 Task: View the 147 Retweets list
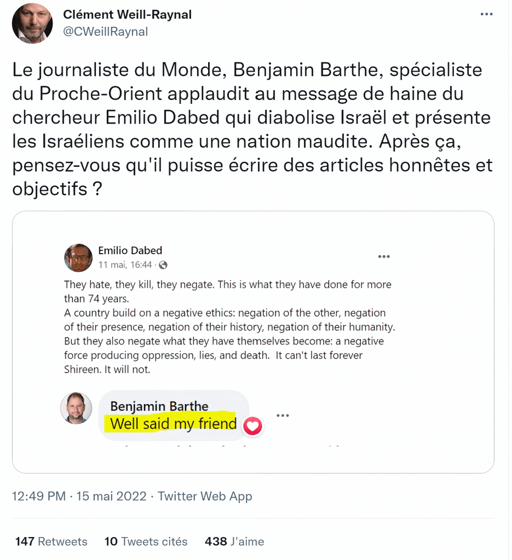point(51,541)
